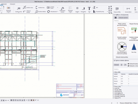Click the Zobrazit button in content manager
The image size is (138, 104).
(116, 65)
